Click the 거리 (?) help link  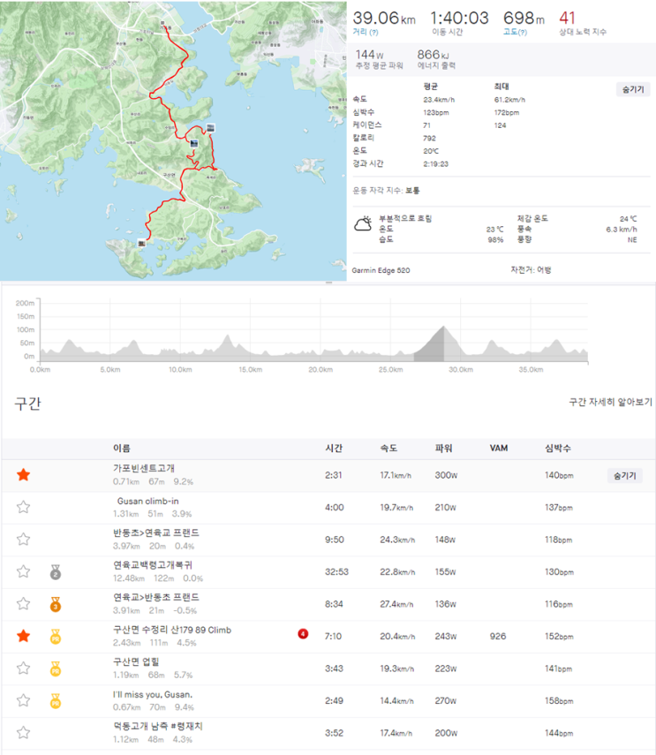click(366, 33)
